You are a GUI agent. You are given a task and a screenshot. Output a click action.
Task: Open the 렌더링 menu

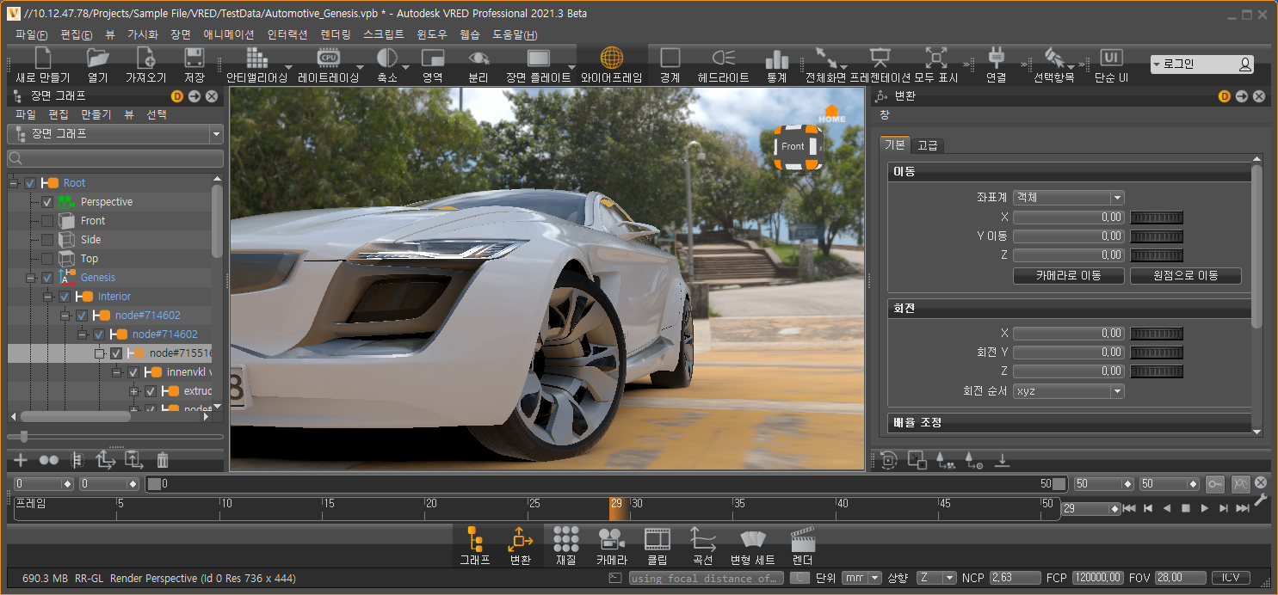(335, 35)
